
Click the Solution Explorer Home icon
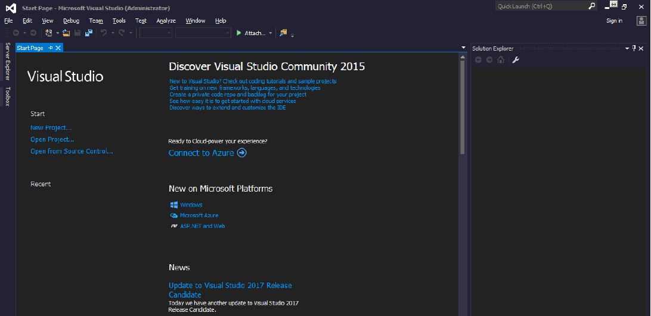coord(501,60)
